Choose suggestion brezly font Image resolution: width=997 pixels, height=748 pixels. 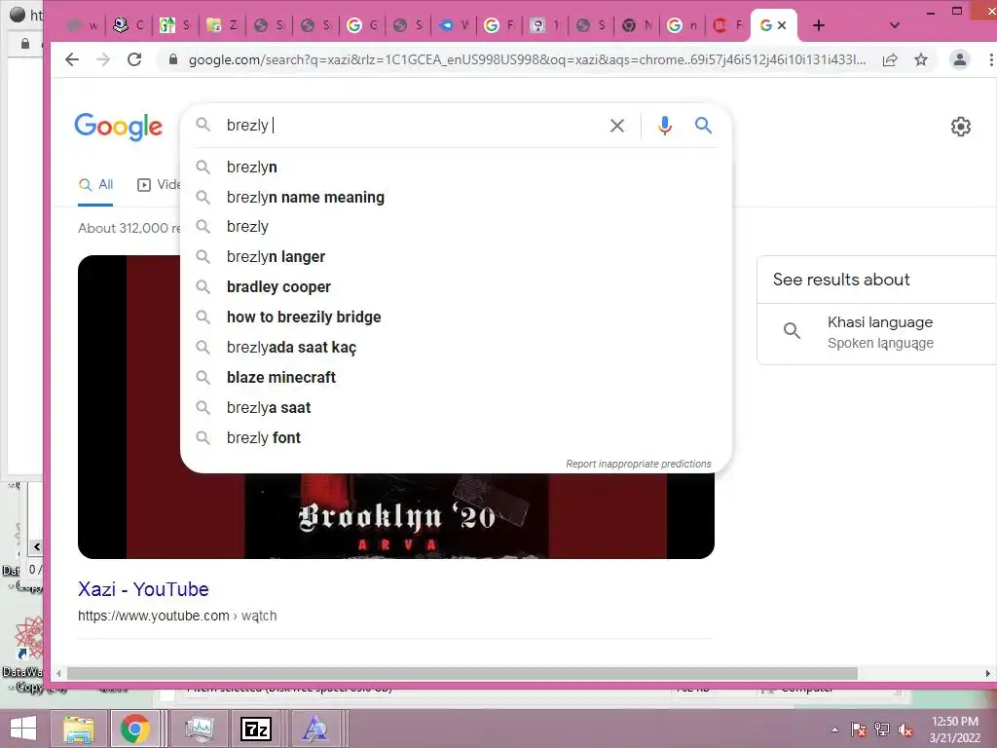[x=456, y=437]
